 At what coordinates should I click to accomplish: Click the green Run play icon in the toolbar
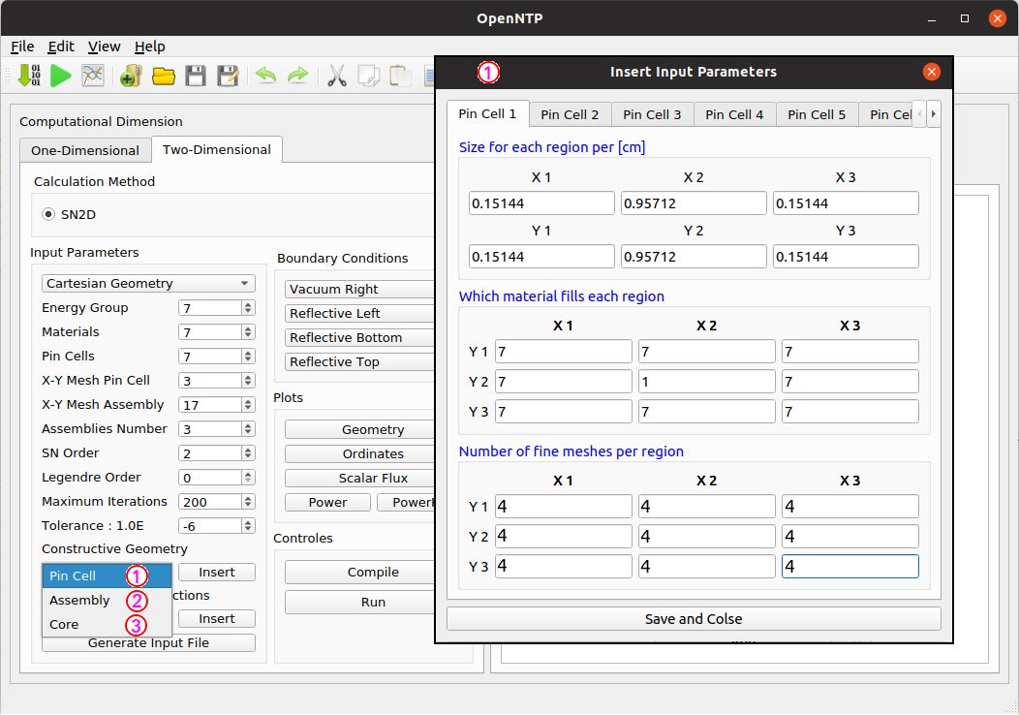[60, 76]
